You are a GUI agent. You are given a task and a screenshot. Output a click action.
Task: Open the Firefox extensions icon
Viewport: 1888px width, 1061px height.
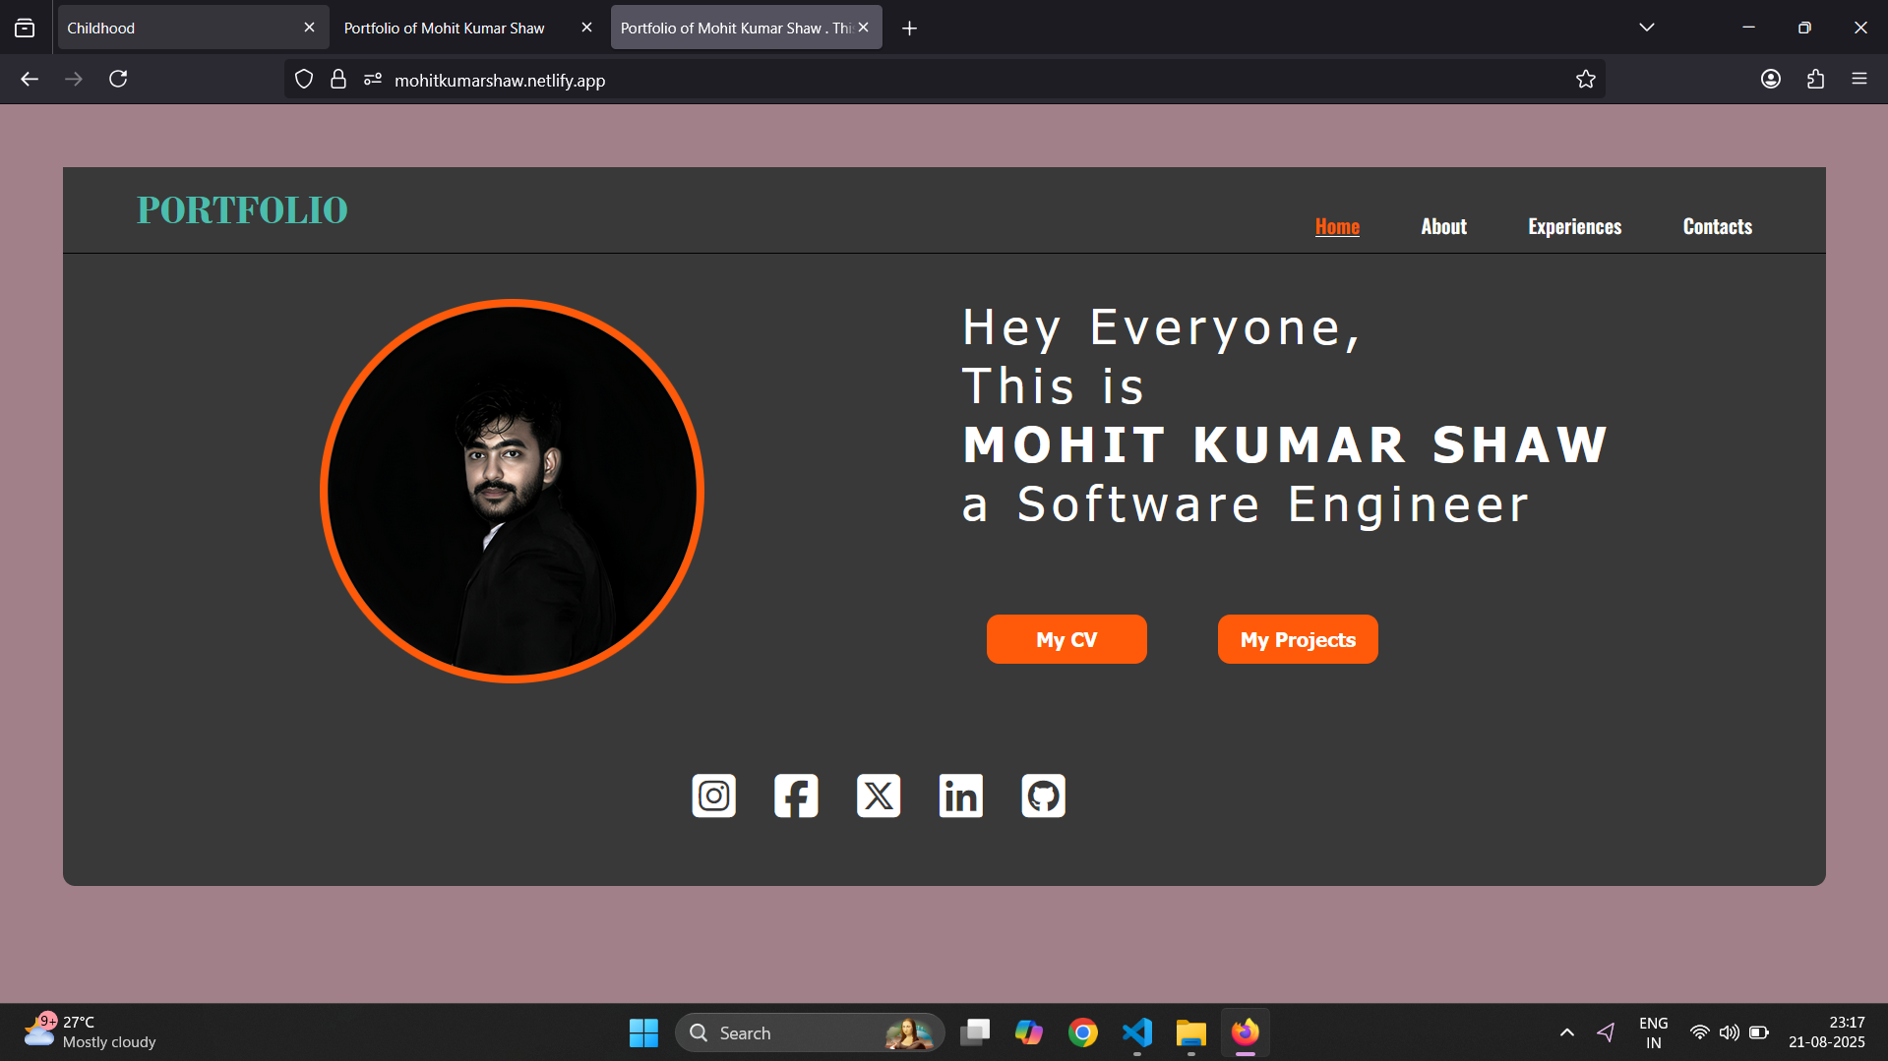(x=1815, y=79)
